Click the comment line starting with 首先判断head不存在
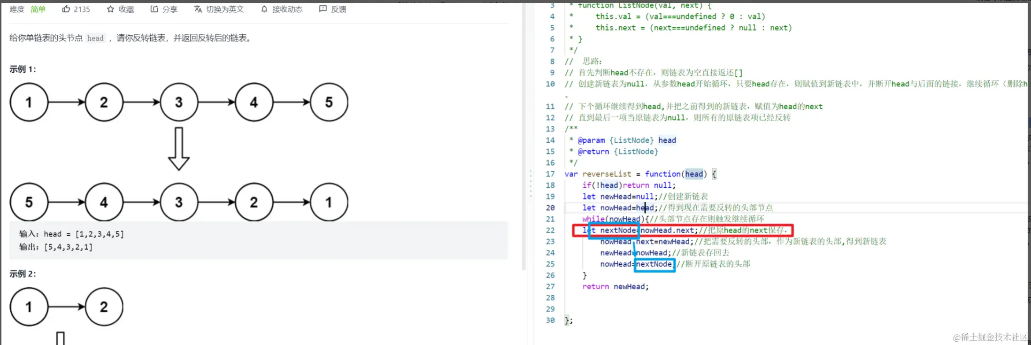 pyautogui.click(x=654, y=72)
